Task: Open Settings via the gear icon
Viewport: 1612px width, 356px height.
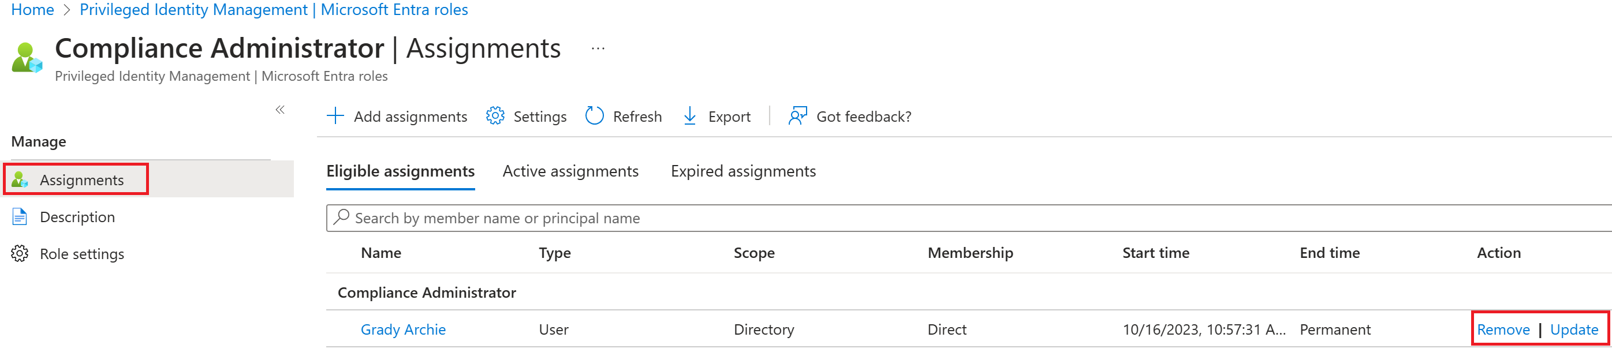Action: point(495,117)
